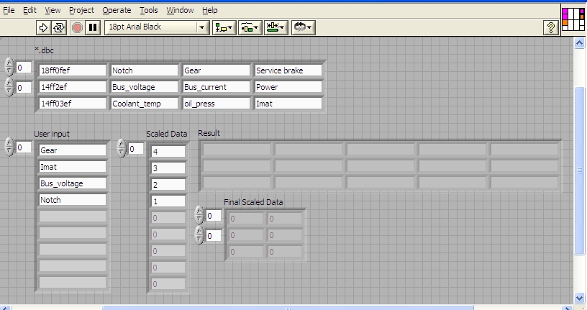Click the *.dbc column index number field
587x310 pixels.
click(x=24, y=88)
